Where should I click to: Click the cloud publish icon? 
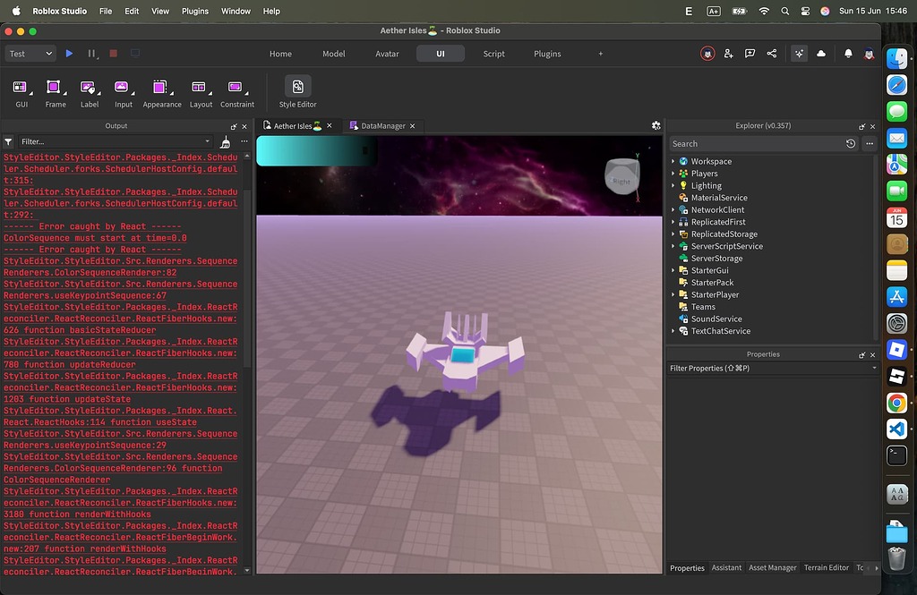821,54
